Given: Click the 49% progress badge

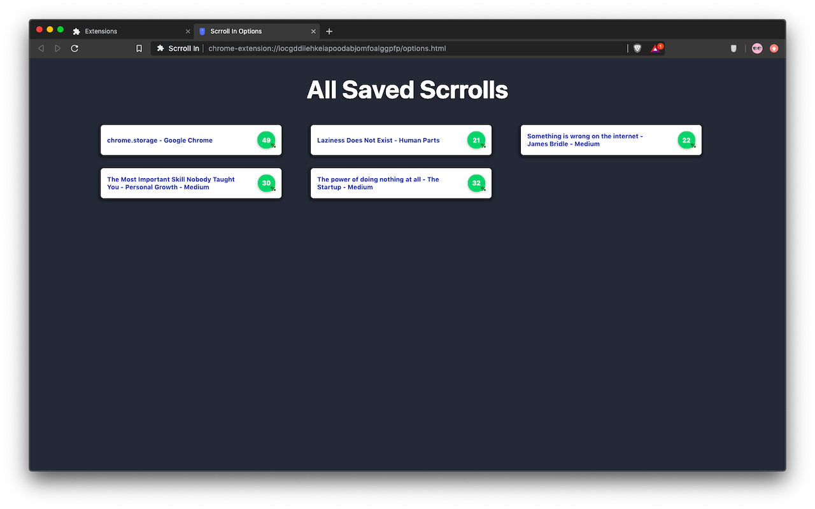Looking at the screenshot, I should tap(266, 140).
